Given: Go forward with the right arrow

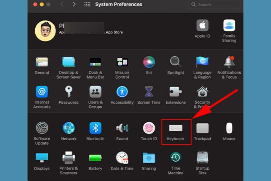Looking at the screenshot, I should (74, 5).
